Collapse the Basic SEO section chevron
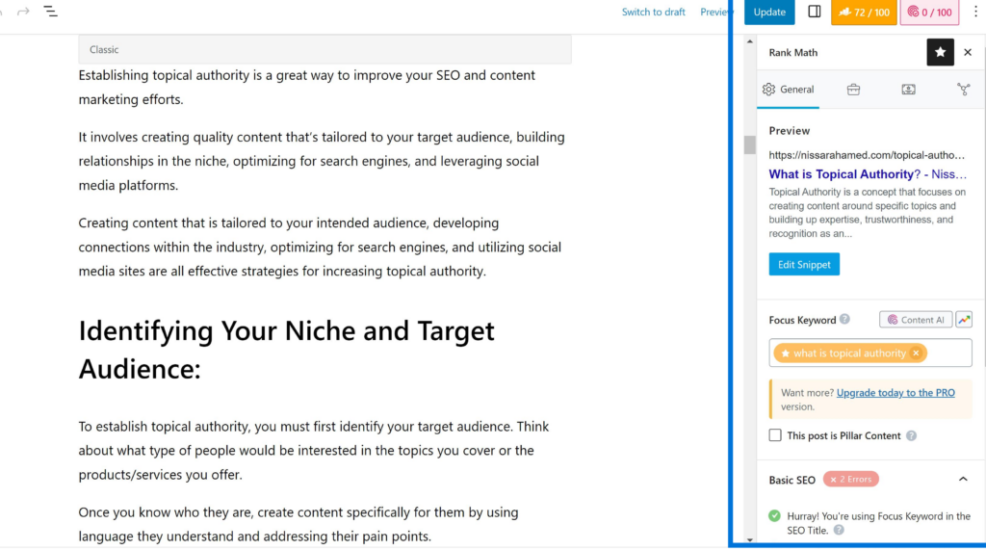This screenshot has width=986, height=550. [963, 479]
